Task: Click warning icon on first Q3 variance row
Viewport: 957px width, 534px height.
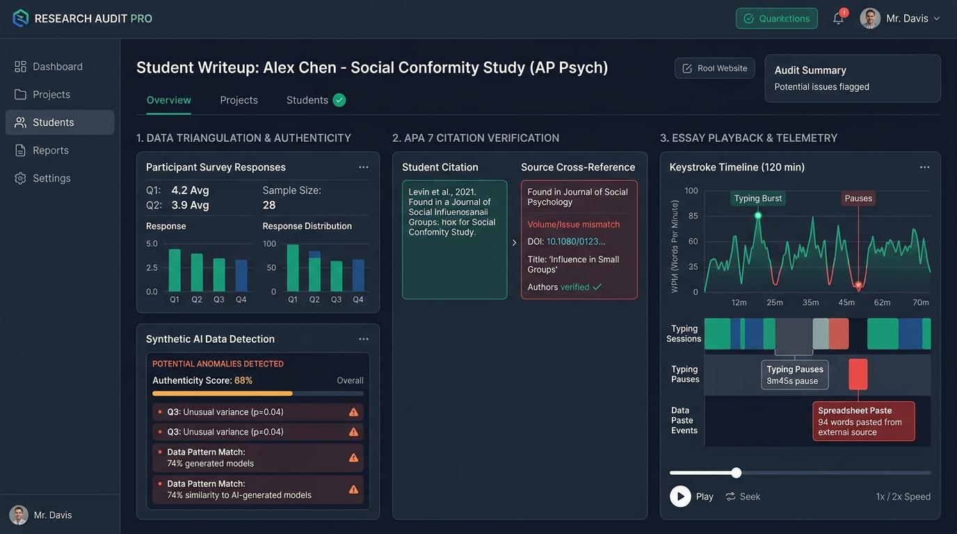Action: point(353,412)
